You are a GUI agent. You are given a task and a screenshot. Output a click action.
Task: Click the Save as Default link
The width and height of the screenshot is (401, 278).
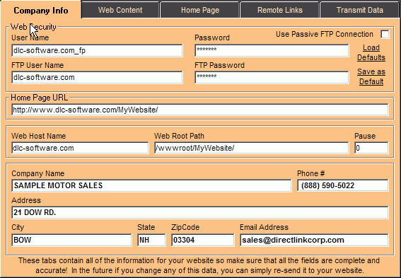tap(371, 76)
